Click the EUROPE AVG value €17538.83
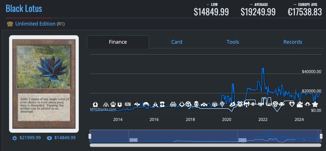The image size is (326, 151). coord(305,12)
